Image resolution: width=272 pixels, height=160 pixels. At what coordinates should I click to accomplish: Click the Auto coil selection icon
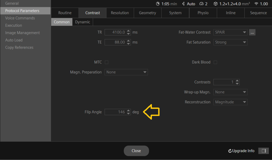pos(184,4)
